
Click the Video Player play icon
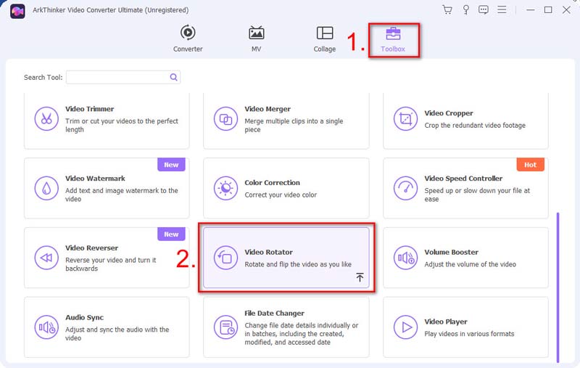tap(405, 327)
